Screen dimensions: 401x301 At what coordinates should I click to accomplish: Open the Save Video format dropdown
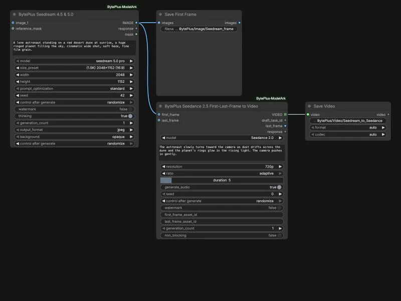point(348,127)
